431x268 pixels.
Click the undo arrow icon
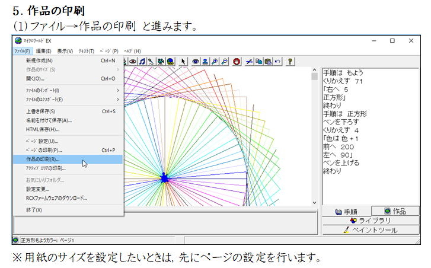[277, 62]
